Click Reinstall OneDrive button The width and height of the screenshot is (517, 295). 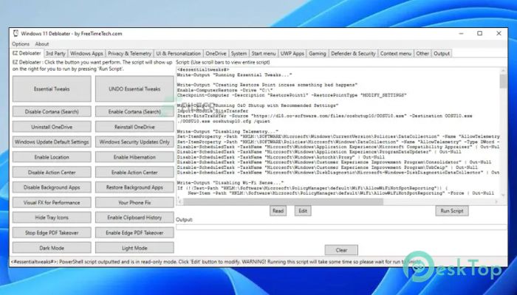134,127
